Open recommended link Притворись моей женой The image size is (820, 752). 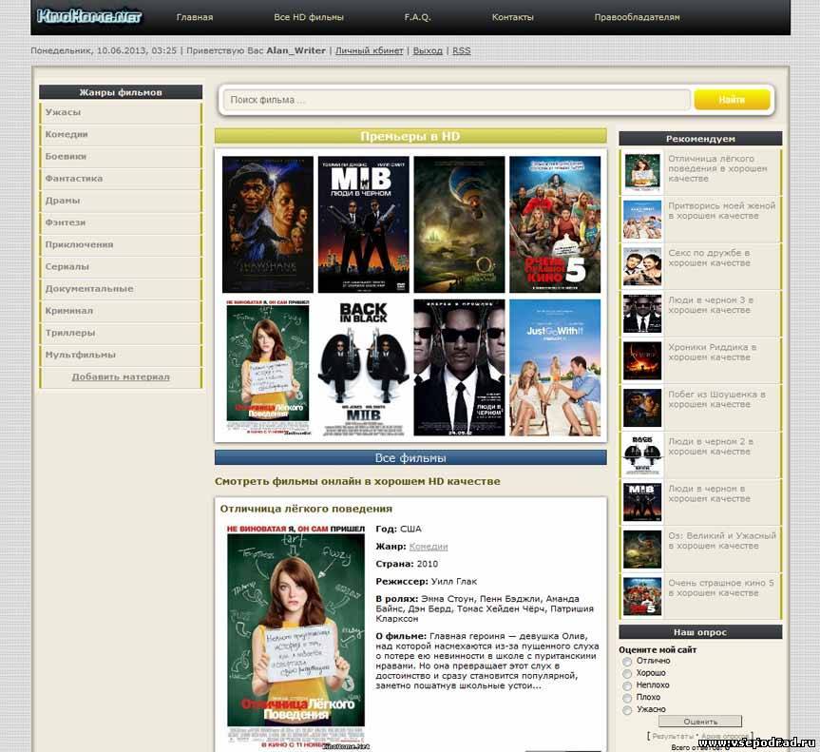click(x=722, y=211)
